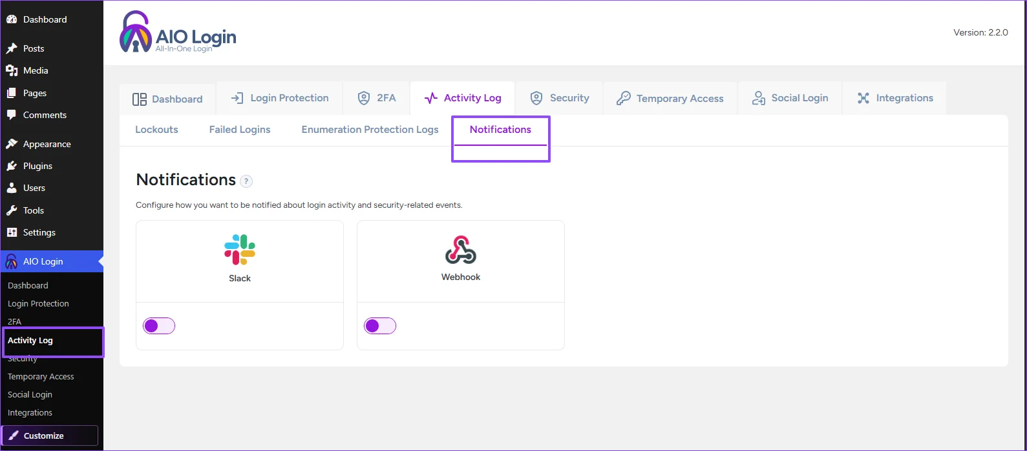Open the Posts menu label
This screenshot has height=451, width=1027.
click(x=34, y=48)
